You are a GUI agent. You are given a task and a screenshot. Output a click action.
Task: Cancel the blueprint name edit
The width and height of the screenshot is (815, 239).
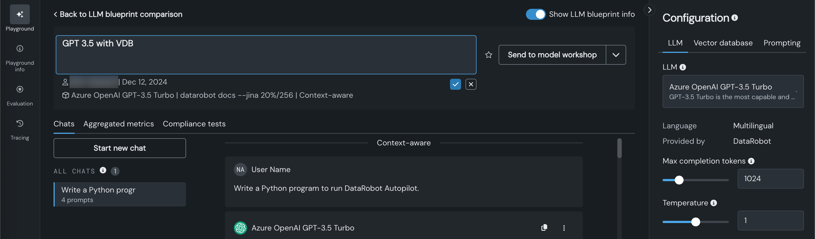[x=471, y=84]
